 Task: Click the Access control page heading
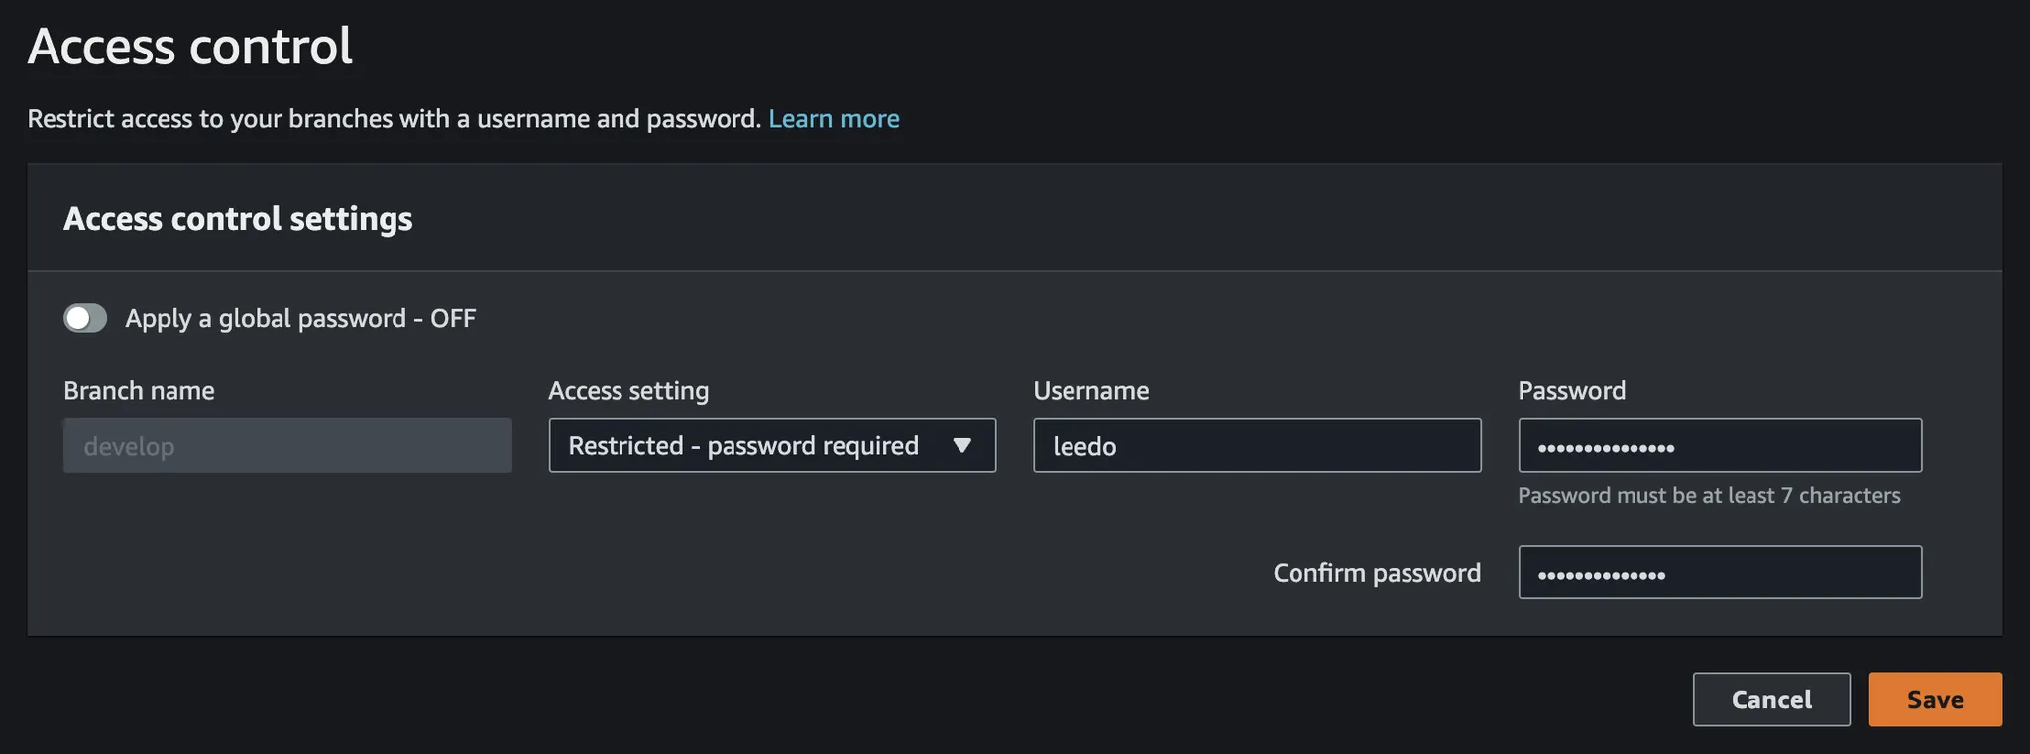click(190, 47)
